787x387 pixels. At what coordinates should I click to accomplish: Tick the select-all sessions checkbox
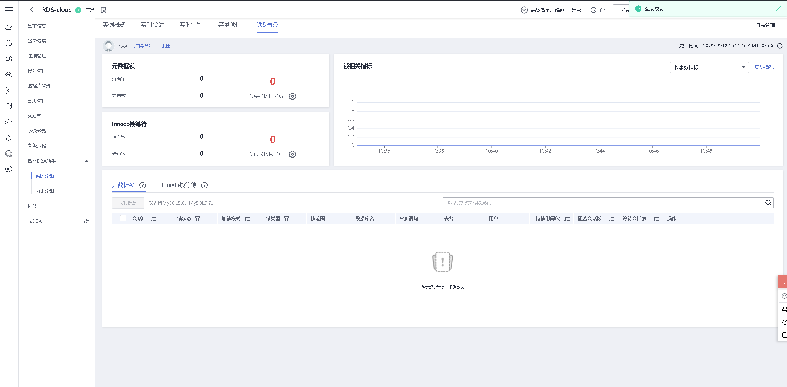point(123,218)
